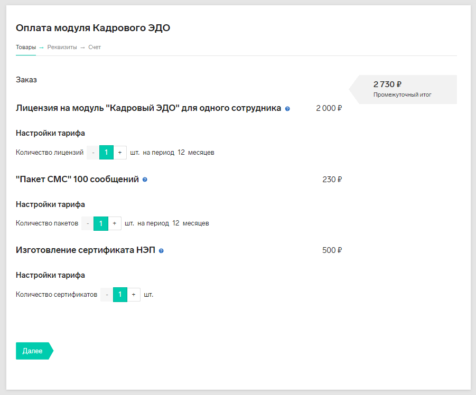Select the Товары step tab
Screen dimensions: 476x395
pos(26,48)
